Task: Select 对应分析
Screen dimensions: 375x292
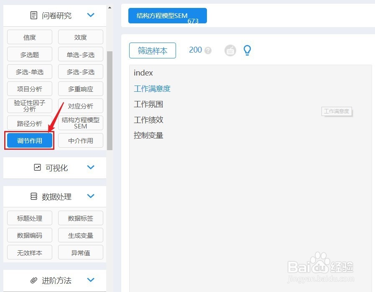Action: (x=81, y=106)
